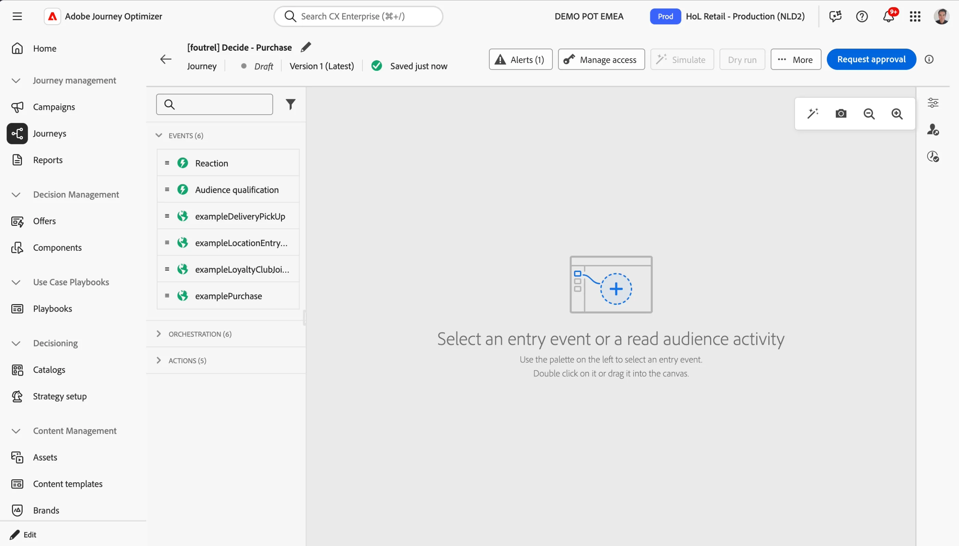
Task: Open journey properties sliders icon
Action: point(933,103)
